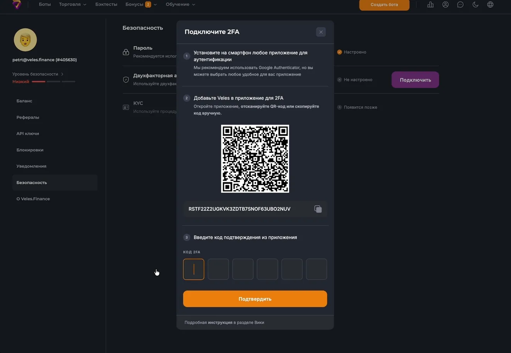
Task: Click the Создать бота button
Action: (x=384, y=5)
